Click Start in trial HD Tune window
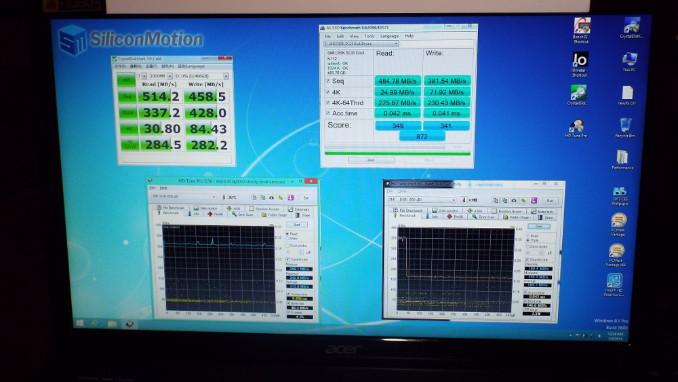This screenshot has width=678, height=382. point(297,225)
